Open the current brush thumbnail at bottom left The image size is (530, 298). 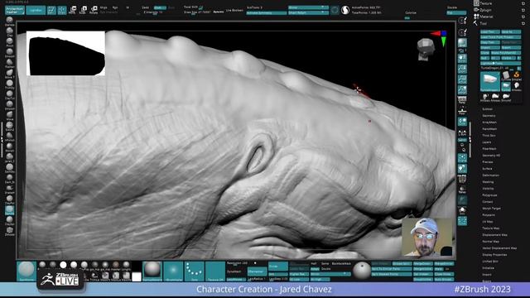26,271
